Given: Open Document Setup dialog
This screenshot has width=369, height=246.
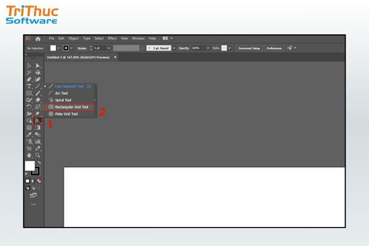Looking at the screenshot, I should click(249, 48).
